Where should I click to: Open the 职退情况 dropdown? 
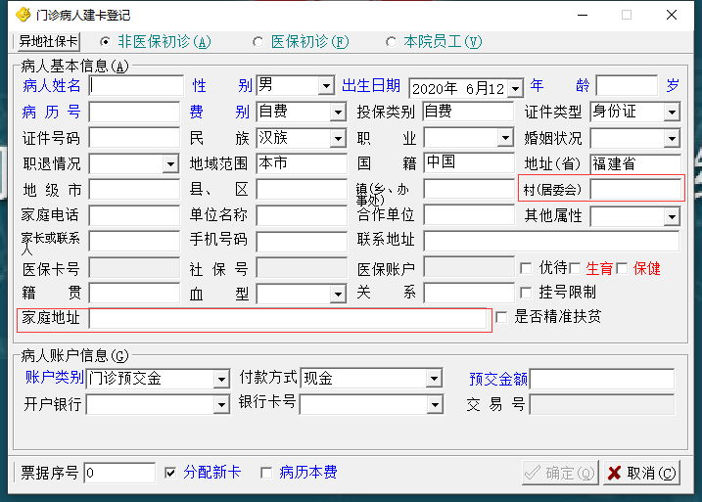tap(170, 163)
